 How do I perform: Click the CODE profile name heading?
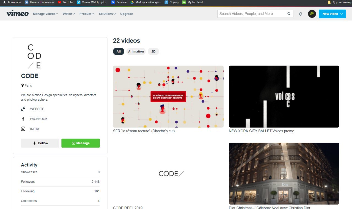[x=30, y=76]
